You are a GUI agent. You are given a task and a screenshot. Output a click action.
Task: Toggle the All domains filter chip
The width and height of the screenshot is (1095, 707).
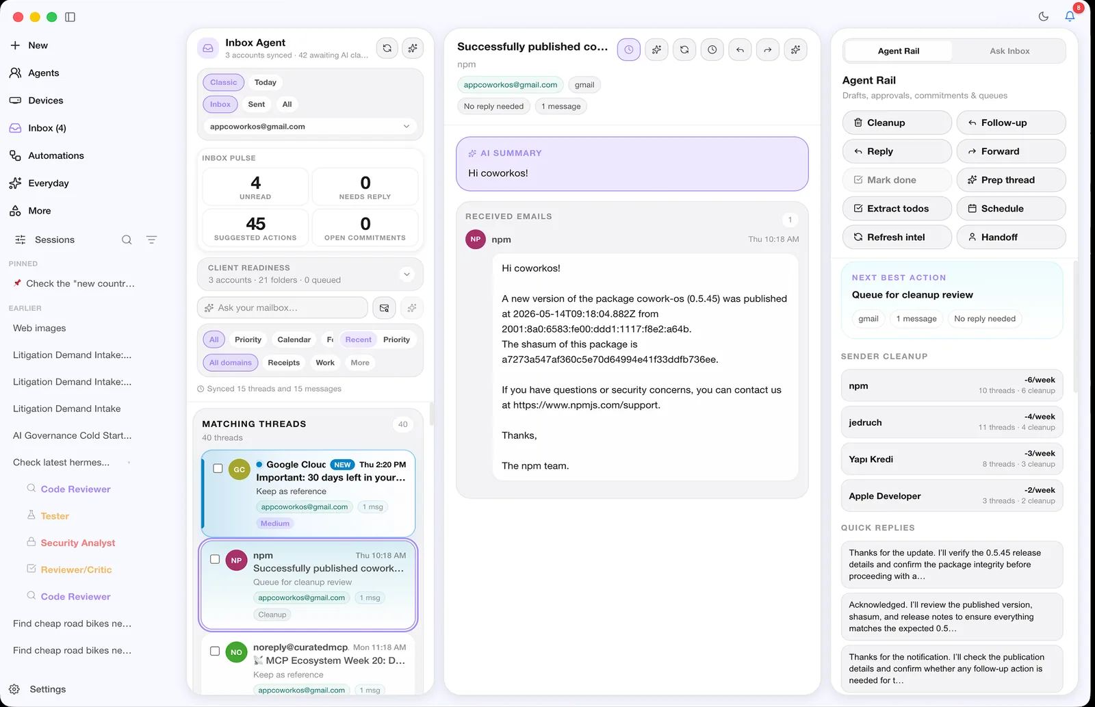[x=231, y=363]
